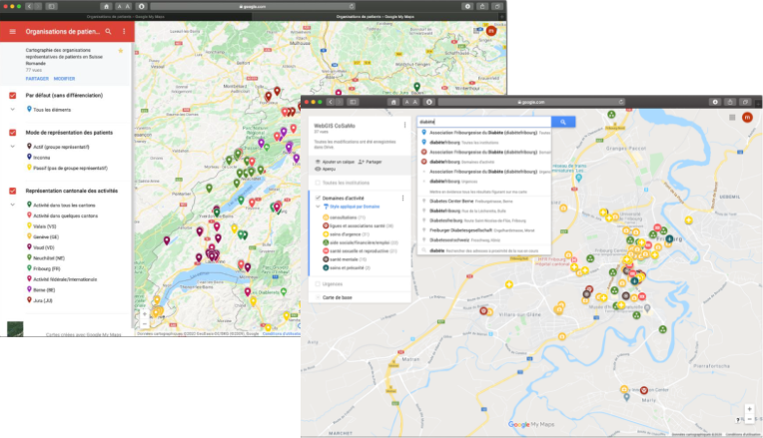The width and height of the screenshot is (763, 438).
Task: Collapse 'Style appliqué par Domaine' chevron
Action: 318,207
